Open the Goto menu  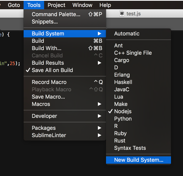14,5
